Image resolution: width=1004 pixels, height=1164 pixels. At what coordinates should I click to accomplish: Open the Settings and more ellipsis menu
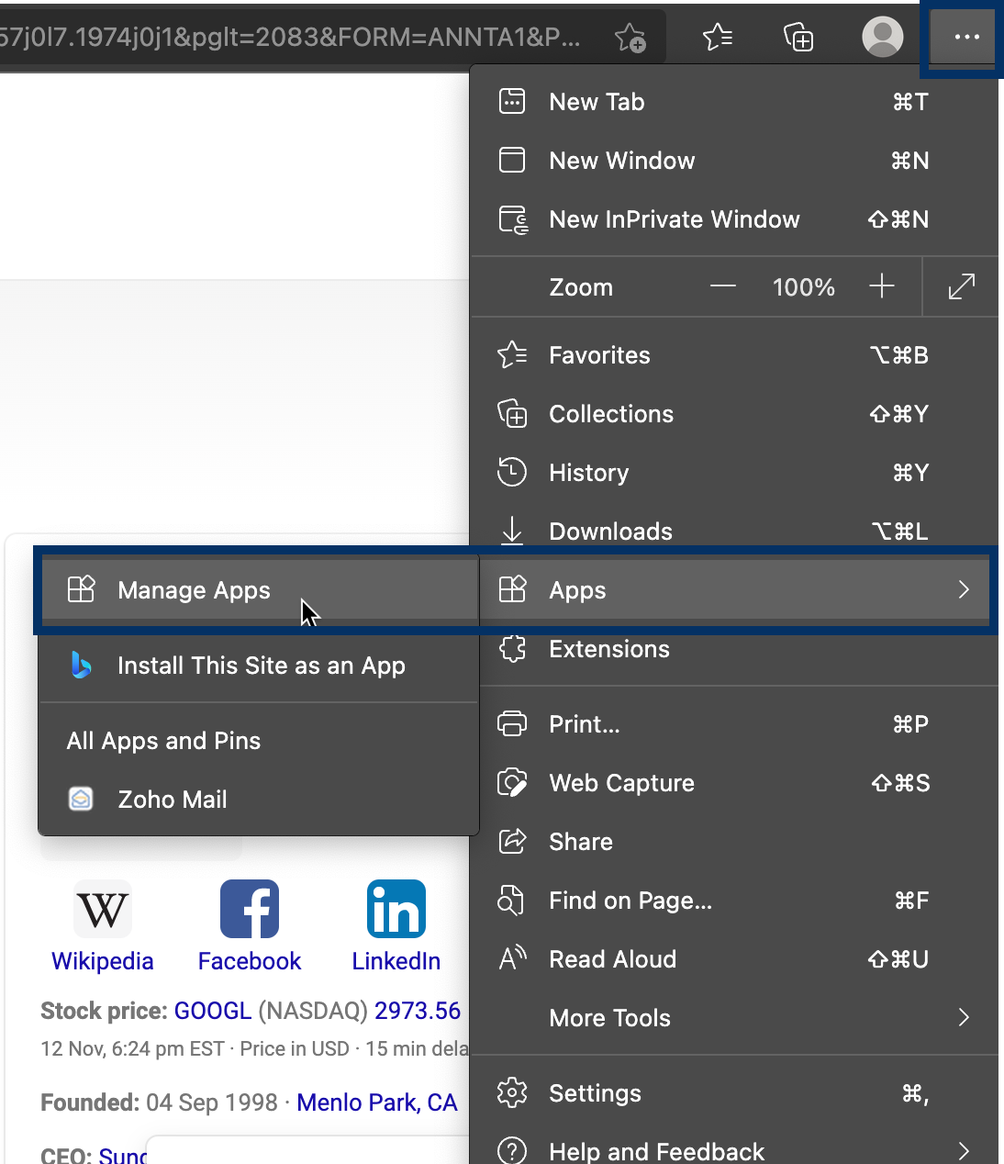[x=966, y=38]
